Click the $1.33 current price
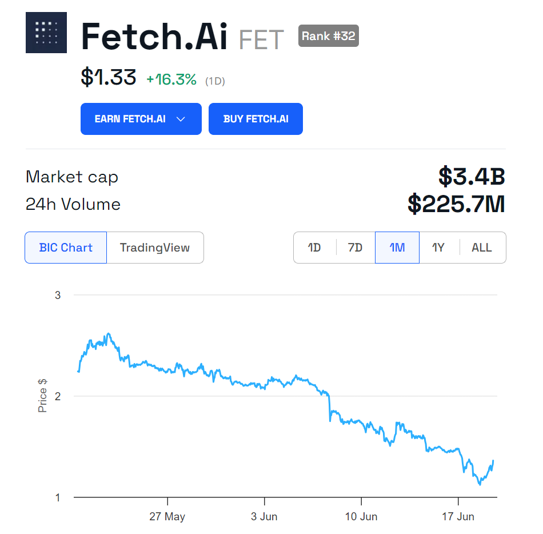The width and height of the screenshot is (543, 534). point(109,77)
